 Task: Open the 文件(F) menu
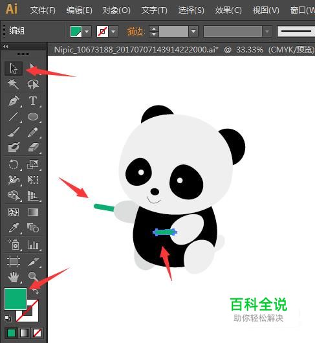click(x=43, y=10)
